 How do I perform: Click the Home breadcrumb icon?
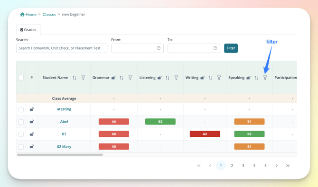pyautogui.click(x=22, y=14)
